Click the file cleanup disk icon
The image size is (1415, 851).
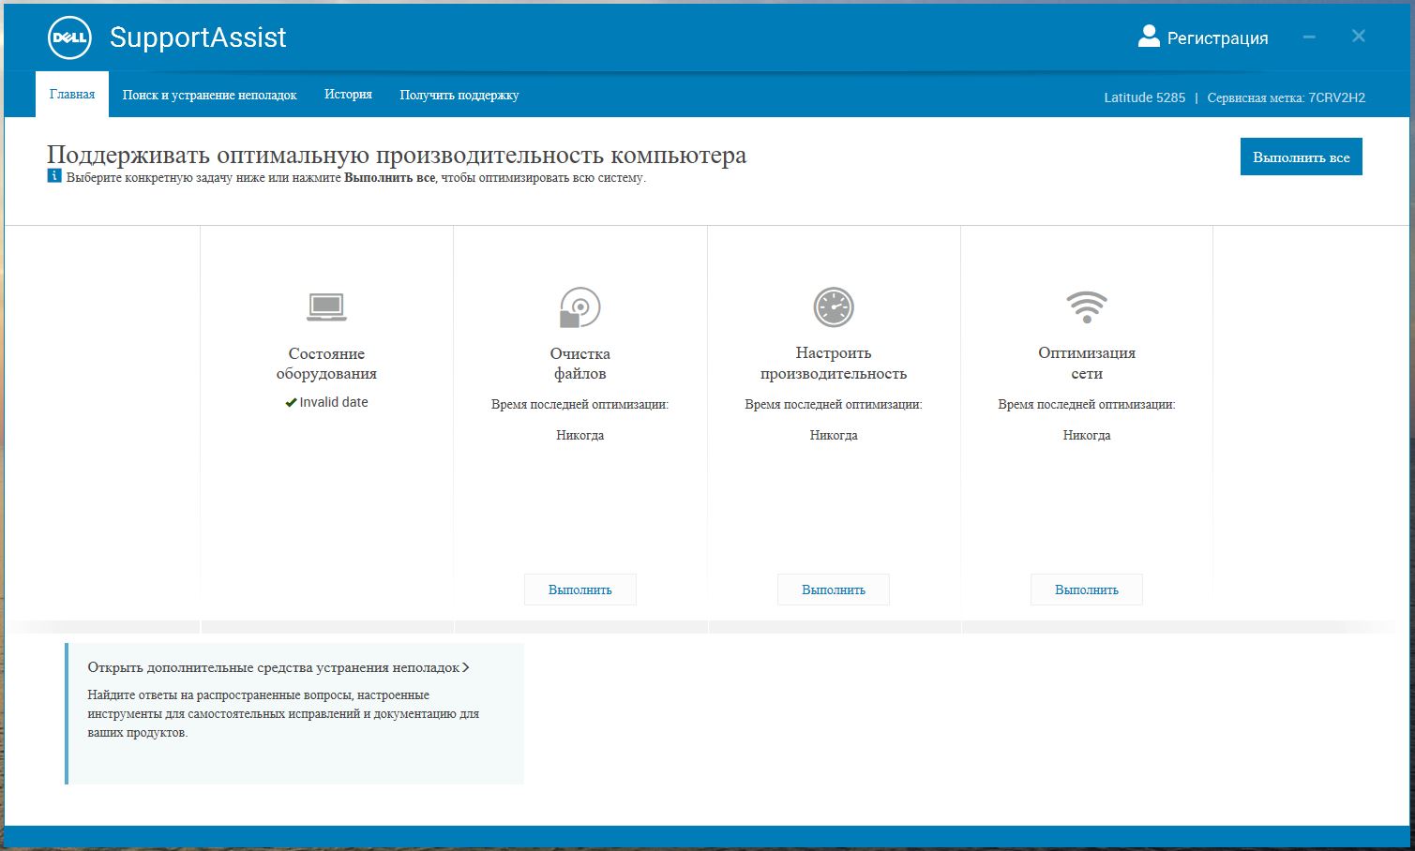pyautogui.click(x=580, y=306)
